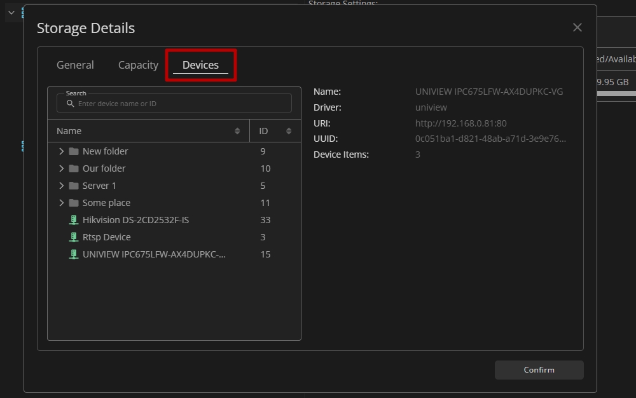
Task: Click ID value 33 for Hikvision
Action: pos(265,220)
